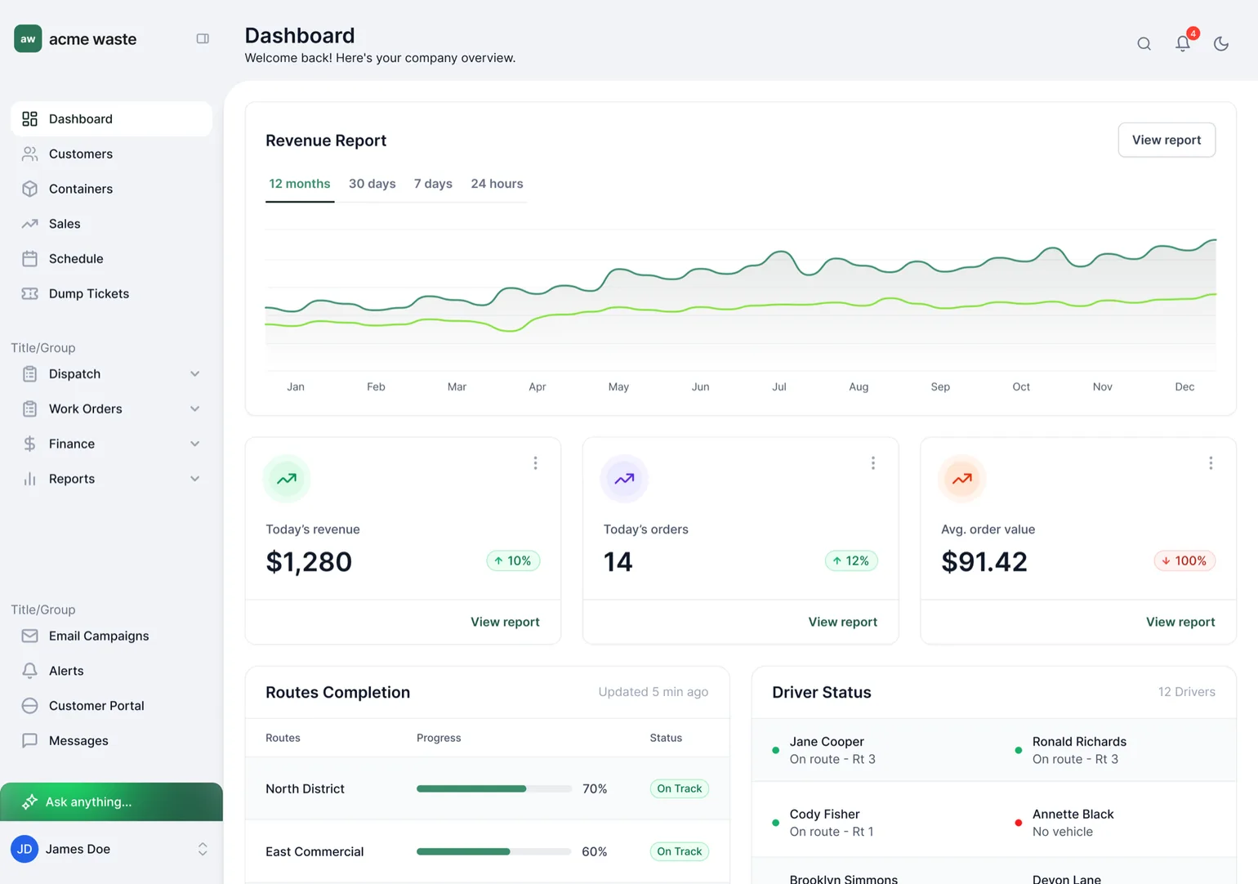Click the Finance dollar sign icon
Image resolution: width=1258 pixels, height=884 pixels.
coord(30,444)
